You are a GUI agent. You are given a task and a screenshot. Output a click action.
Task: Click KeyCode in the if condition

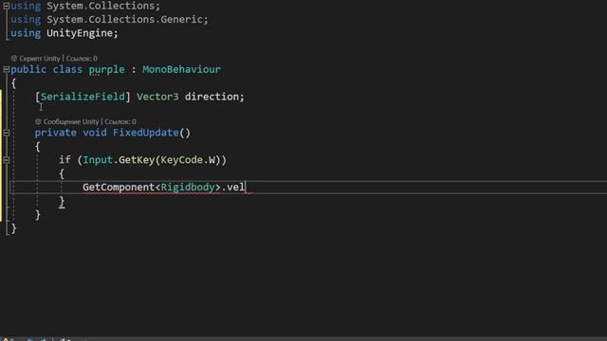(181, 160)
